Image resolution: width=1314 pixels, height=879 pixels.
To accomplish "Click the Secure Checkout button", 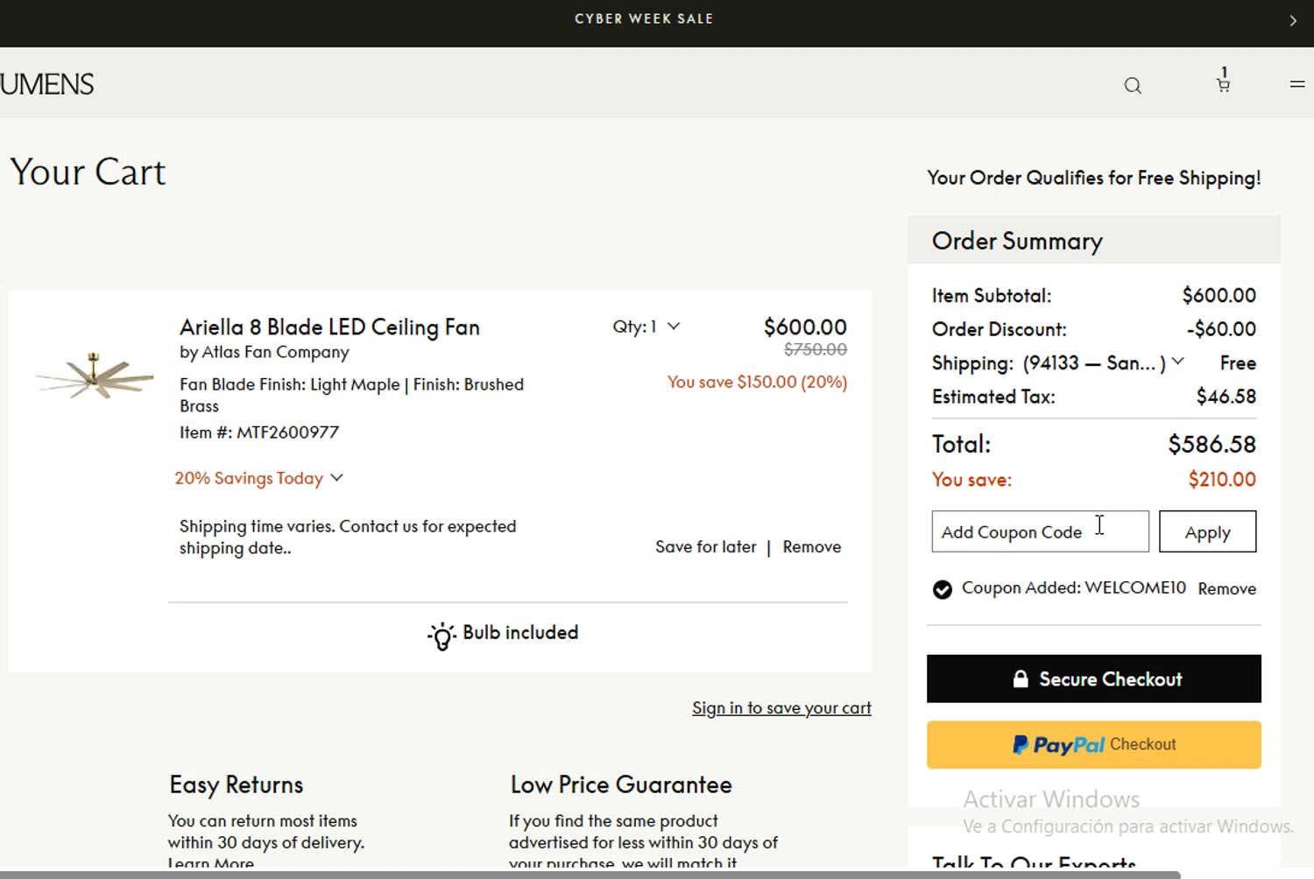I will (1093, 679).
